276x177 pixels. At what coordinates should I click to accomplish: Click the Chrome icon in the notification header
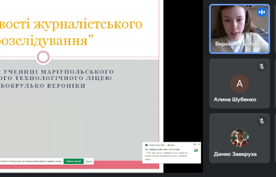146,145
